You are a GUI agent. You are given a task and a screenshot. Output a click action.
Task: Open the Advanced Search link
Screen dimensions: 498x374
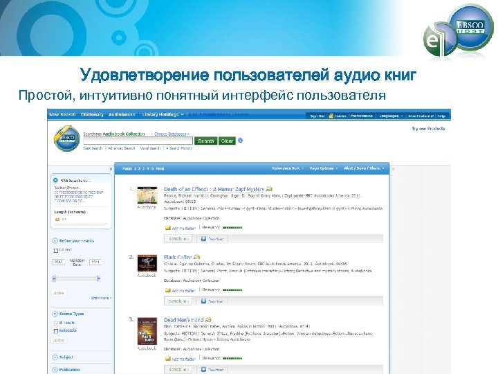121,148
